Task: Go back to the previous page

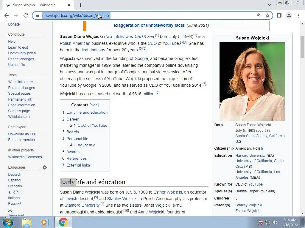Action: coord(7,15)
